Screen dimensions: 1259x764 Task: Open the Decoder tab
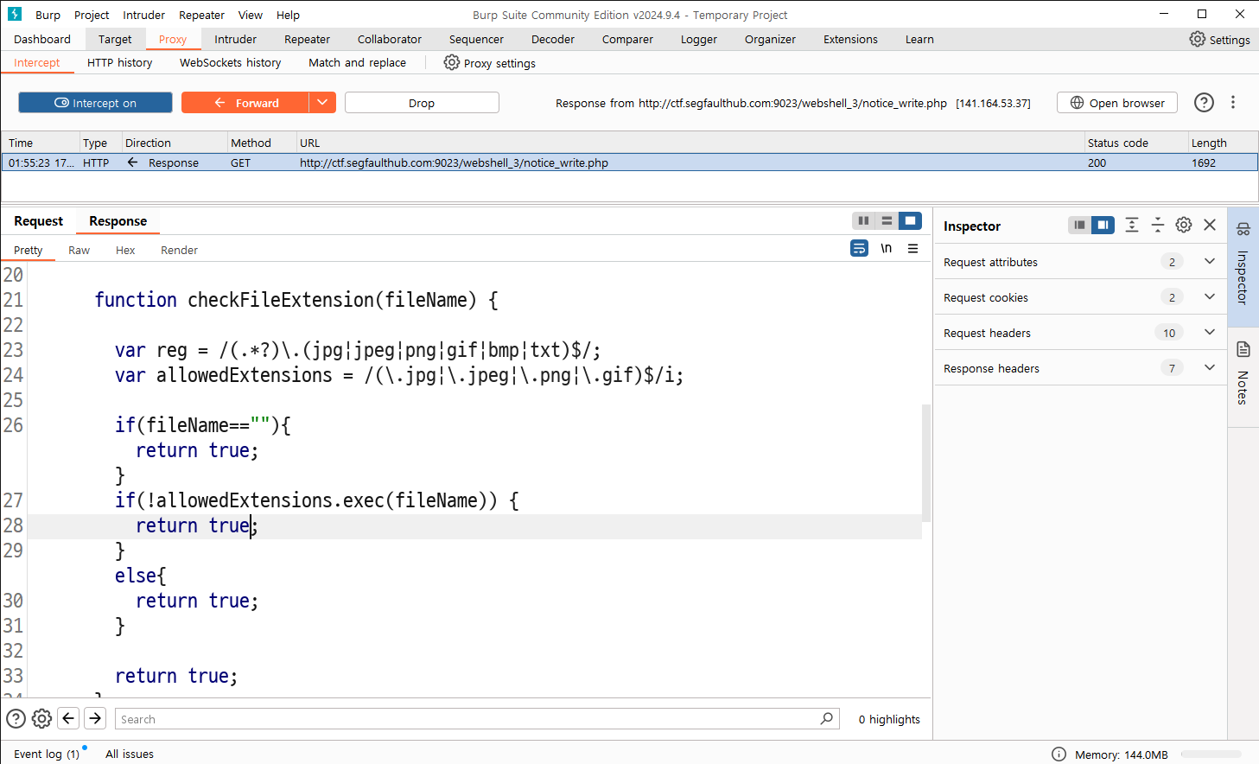[x=553, y=39]
